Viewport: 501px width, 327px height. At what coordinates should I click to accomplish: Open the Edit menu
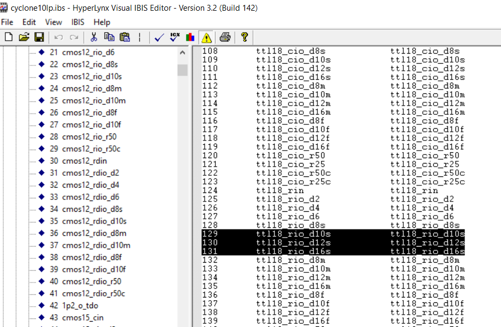coord(29,22)
